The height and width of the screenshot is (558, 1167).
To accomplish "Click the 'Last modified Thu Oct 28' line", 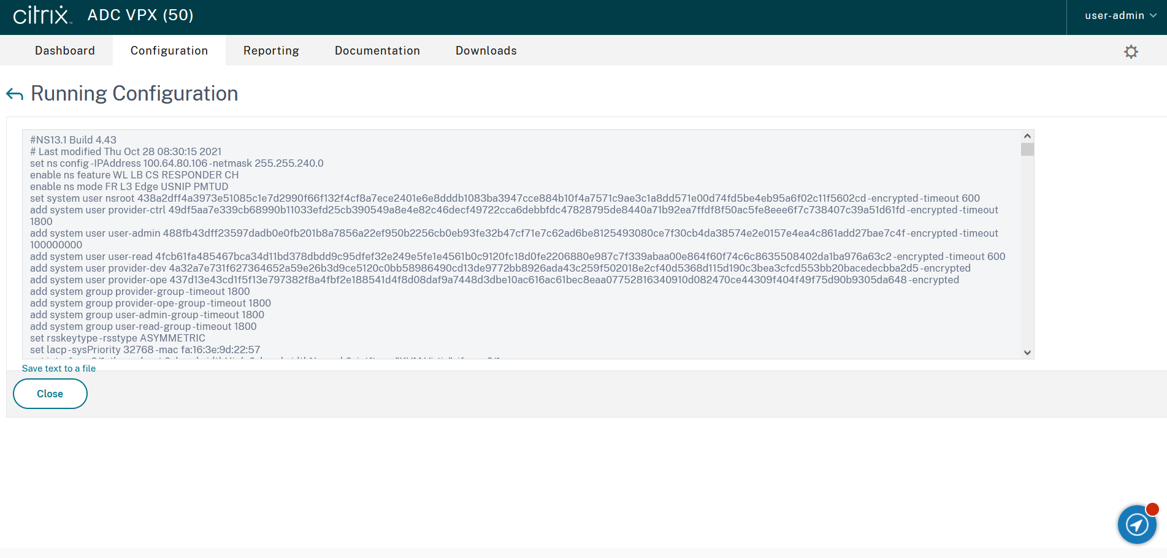I will pyautogui.click(x=126, y=151).
